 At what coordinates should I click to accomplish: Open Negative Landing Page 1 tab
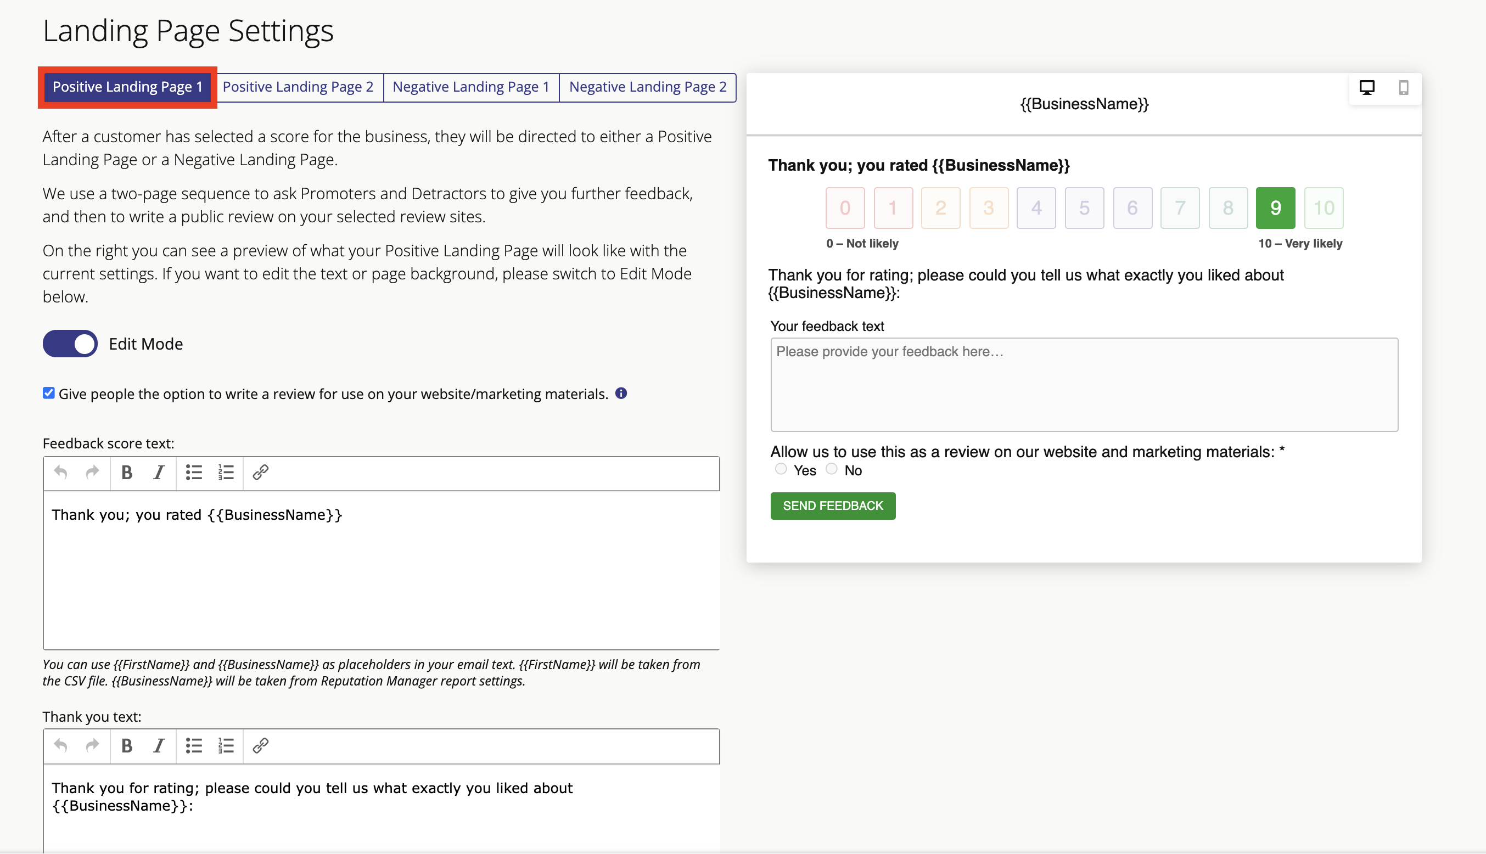click(471, 87)
